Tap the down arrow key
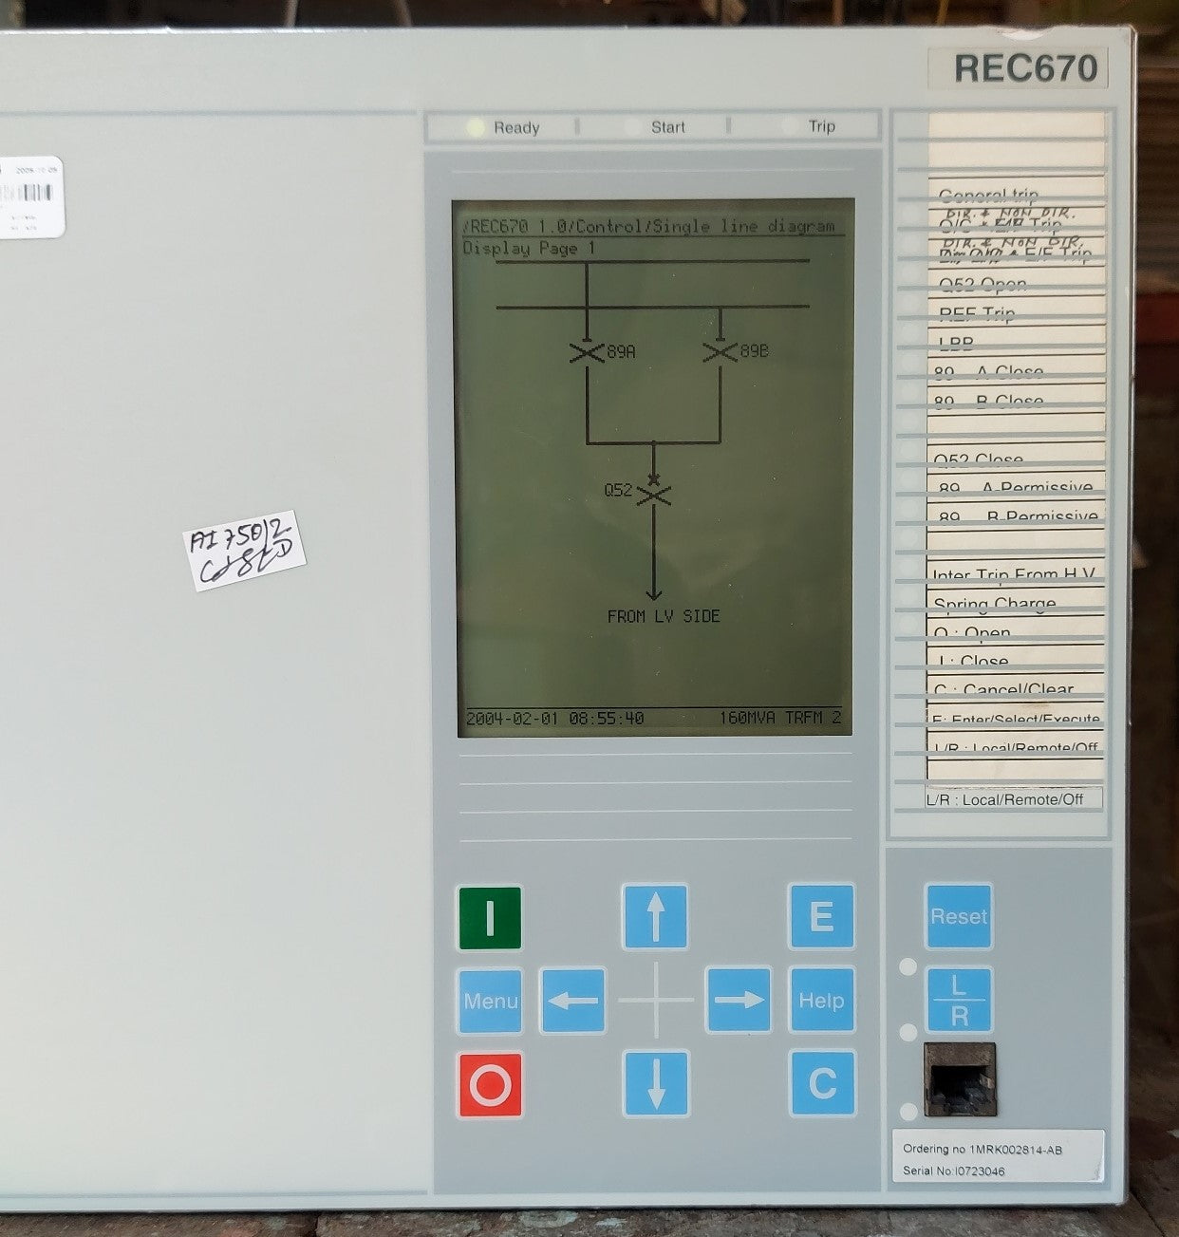Screen dimensions: 1179x1237 tap(655, 1083)
